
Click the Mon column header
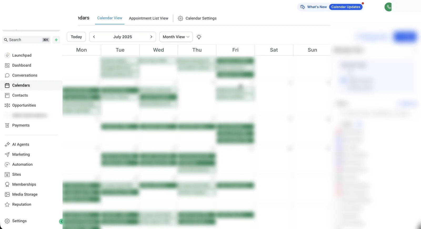click(82, 50)
